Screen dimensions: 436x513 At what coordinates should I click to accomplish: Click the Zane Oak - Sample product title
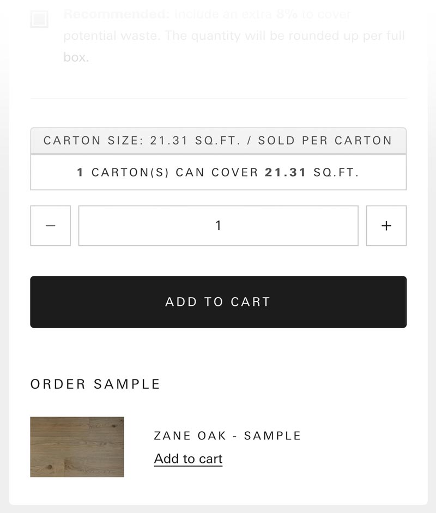(227, 436)
